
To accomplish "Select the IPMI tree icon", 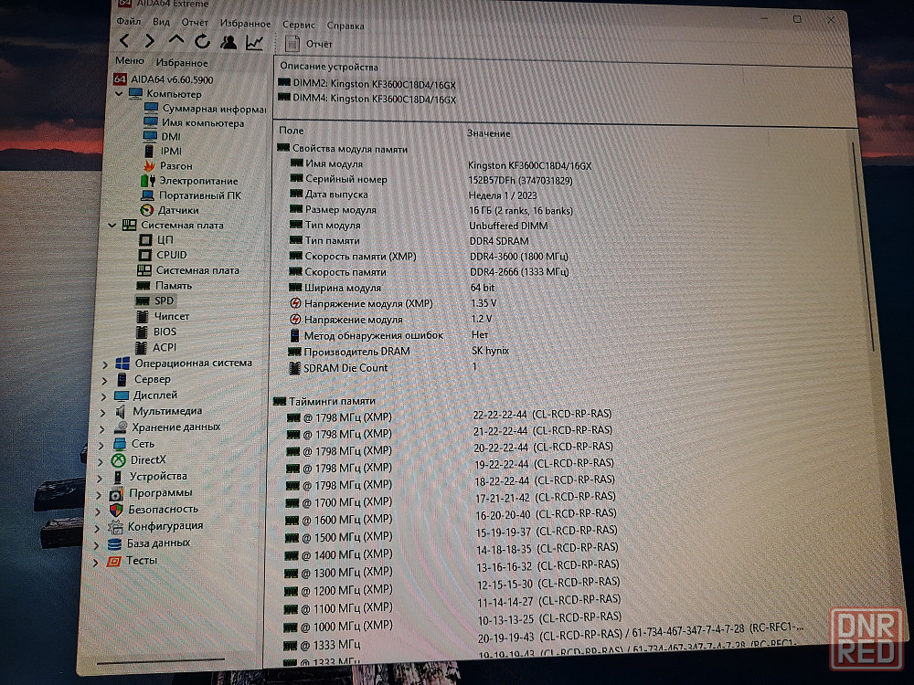I will pos(149,151).
